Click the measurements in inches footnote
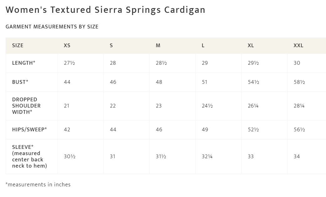The height and width of the screenshot is (197, 326). coord(38,184)
